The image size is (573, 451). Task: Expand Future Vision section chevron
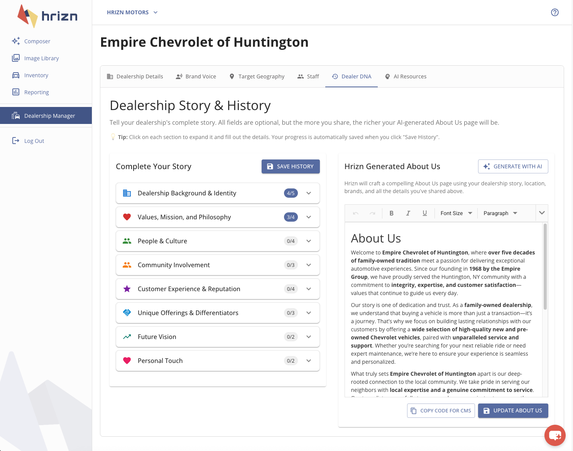[309, 337]
